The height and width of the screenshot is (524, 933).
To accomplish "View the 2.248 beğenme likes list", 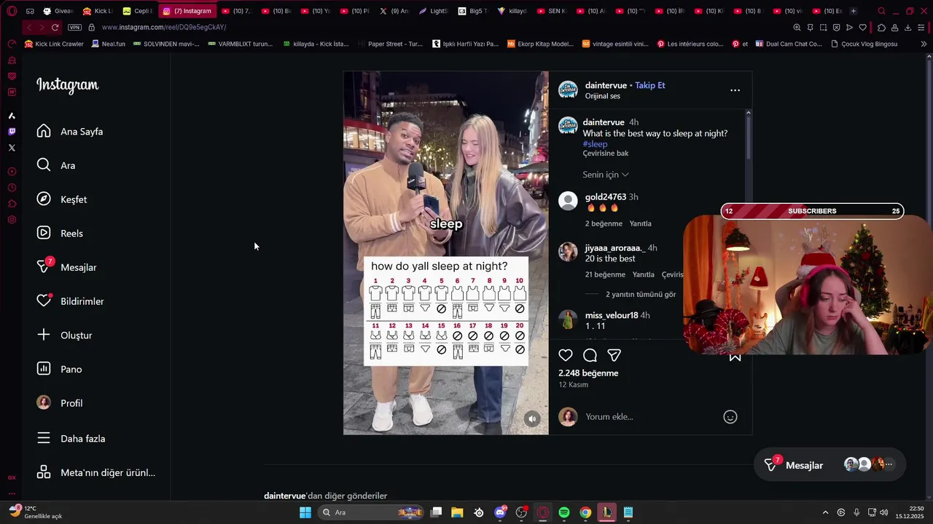I will tap(588, 373).
